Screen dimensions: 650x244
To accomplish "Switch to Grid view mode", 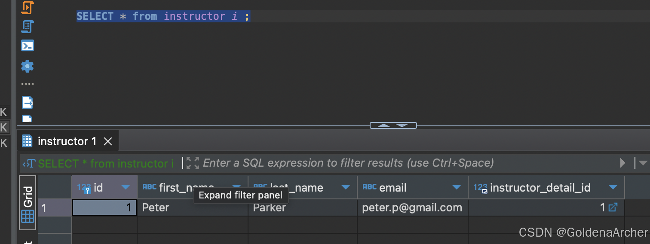I will coord(28,204).
